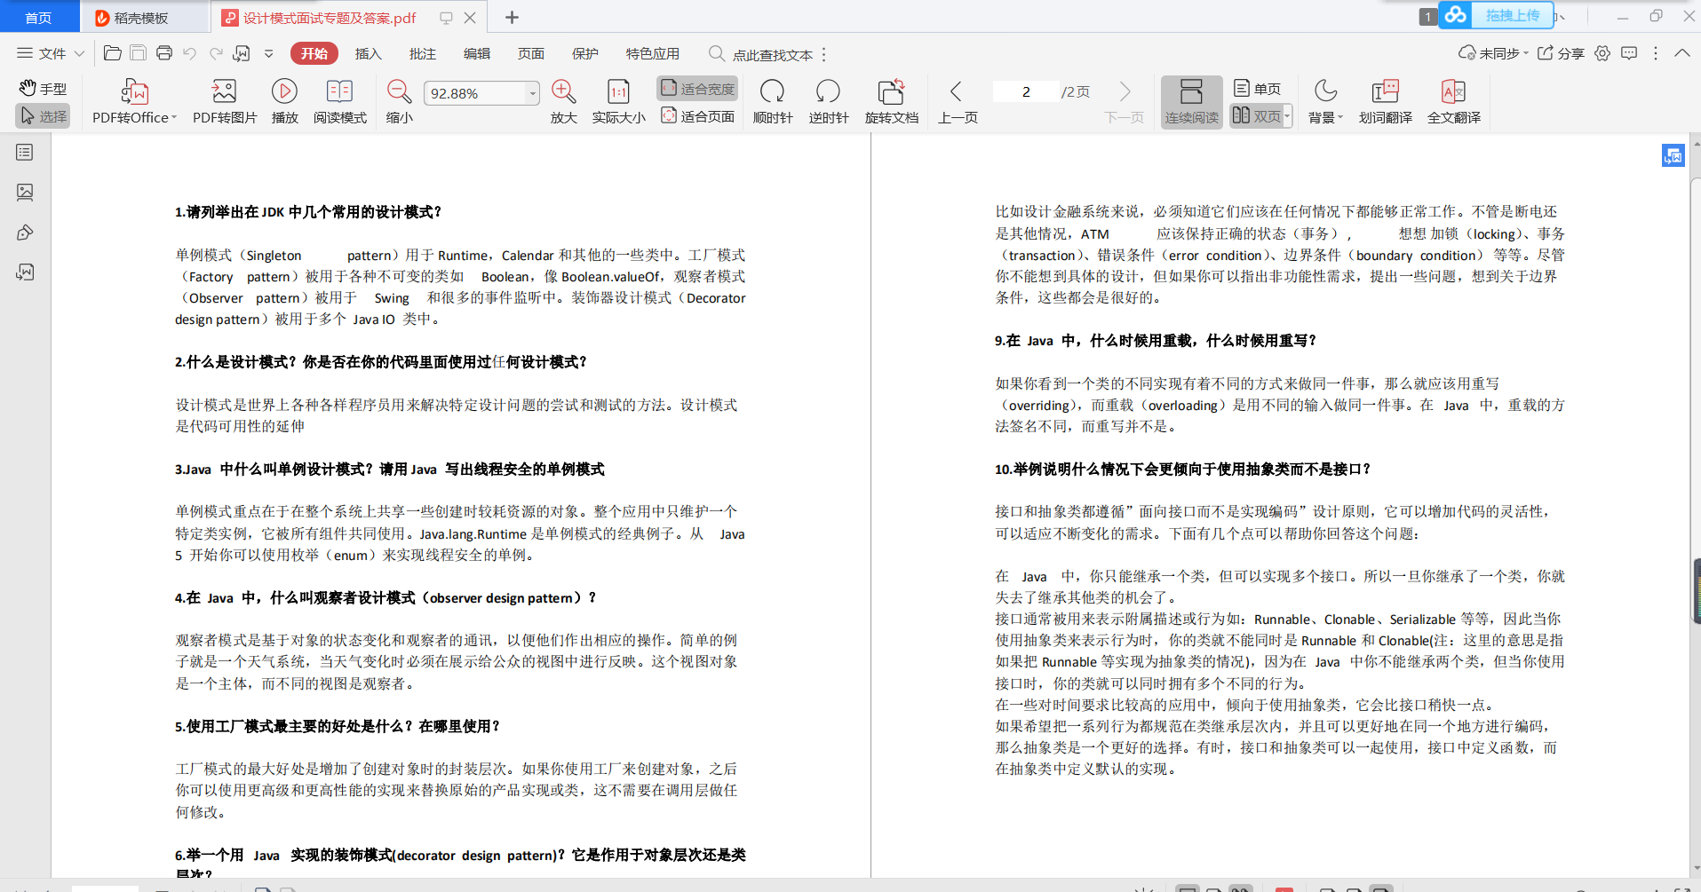
Task: Open the 文件 menu dropdown
Action: tap(51, 53)
